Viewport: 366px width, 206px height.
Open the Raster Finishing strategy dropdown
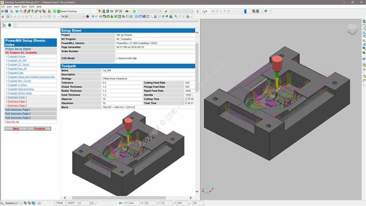(94, 11)
